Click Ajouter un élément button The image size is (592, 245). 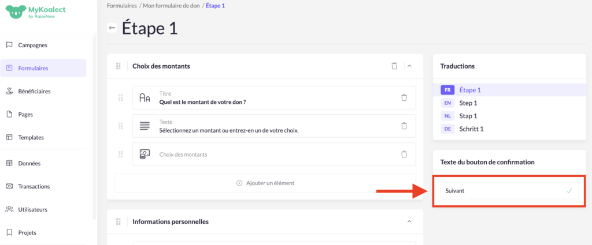(x=265, y=183)
